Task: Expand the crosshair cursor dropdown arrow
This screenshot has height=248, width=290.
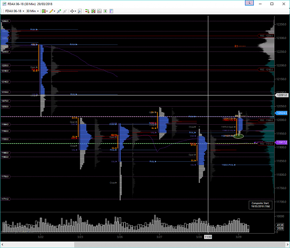Action: pyautogui.click(x=75, y=11)
